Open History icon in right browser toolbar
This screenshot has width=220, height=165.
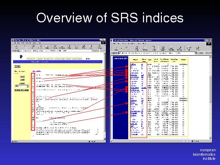pyautogui.click(x=179, y=48)
